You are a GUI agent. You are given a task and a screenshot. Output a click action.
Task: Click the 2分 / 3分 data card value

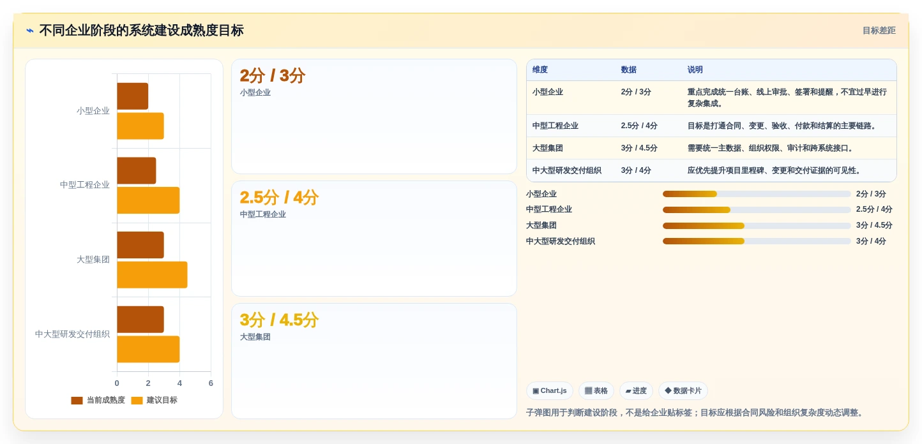point(273,76)
